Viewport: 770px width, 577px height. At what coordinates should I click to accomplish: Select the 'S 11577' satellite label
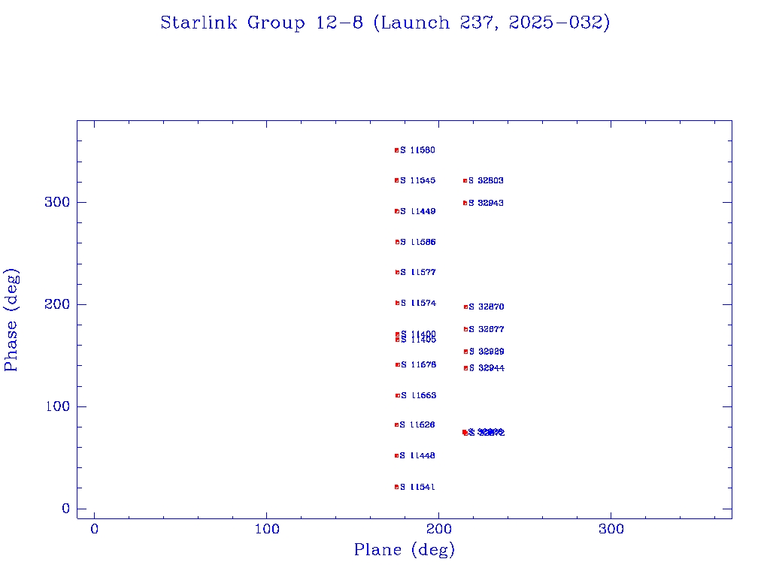tap(418, 272)
